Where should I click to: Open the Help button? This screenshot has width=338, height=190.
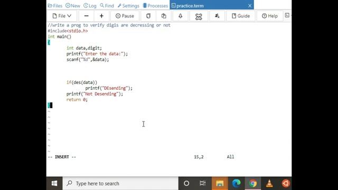[270, 16]
